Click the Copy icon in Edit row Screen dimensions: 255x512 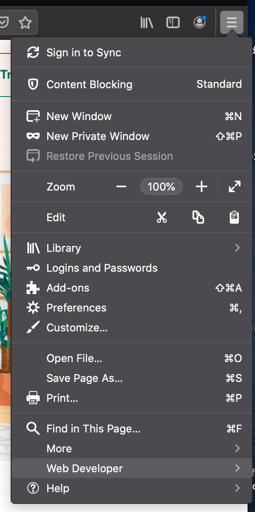click(x=198, y=217)
